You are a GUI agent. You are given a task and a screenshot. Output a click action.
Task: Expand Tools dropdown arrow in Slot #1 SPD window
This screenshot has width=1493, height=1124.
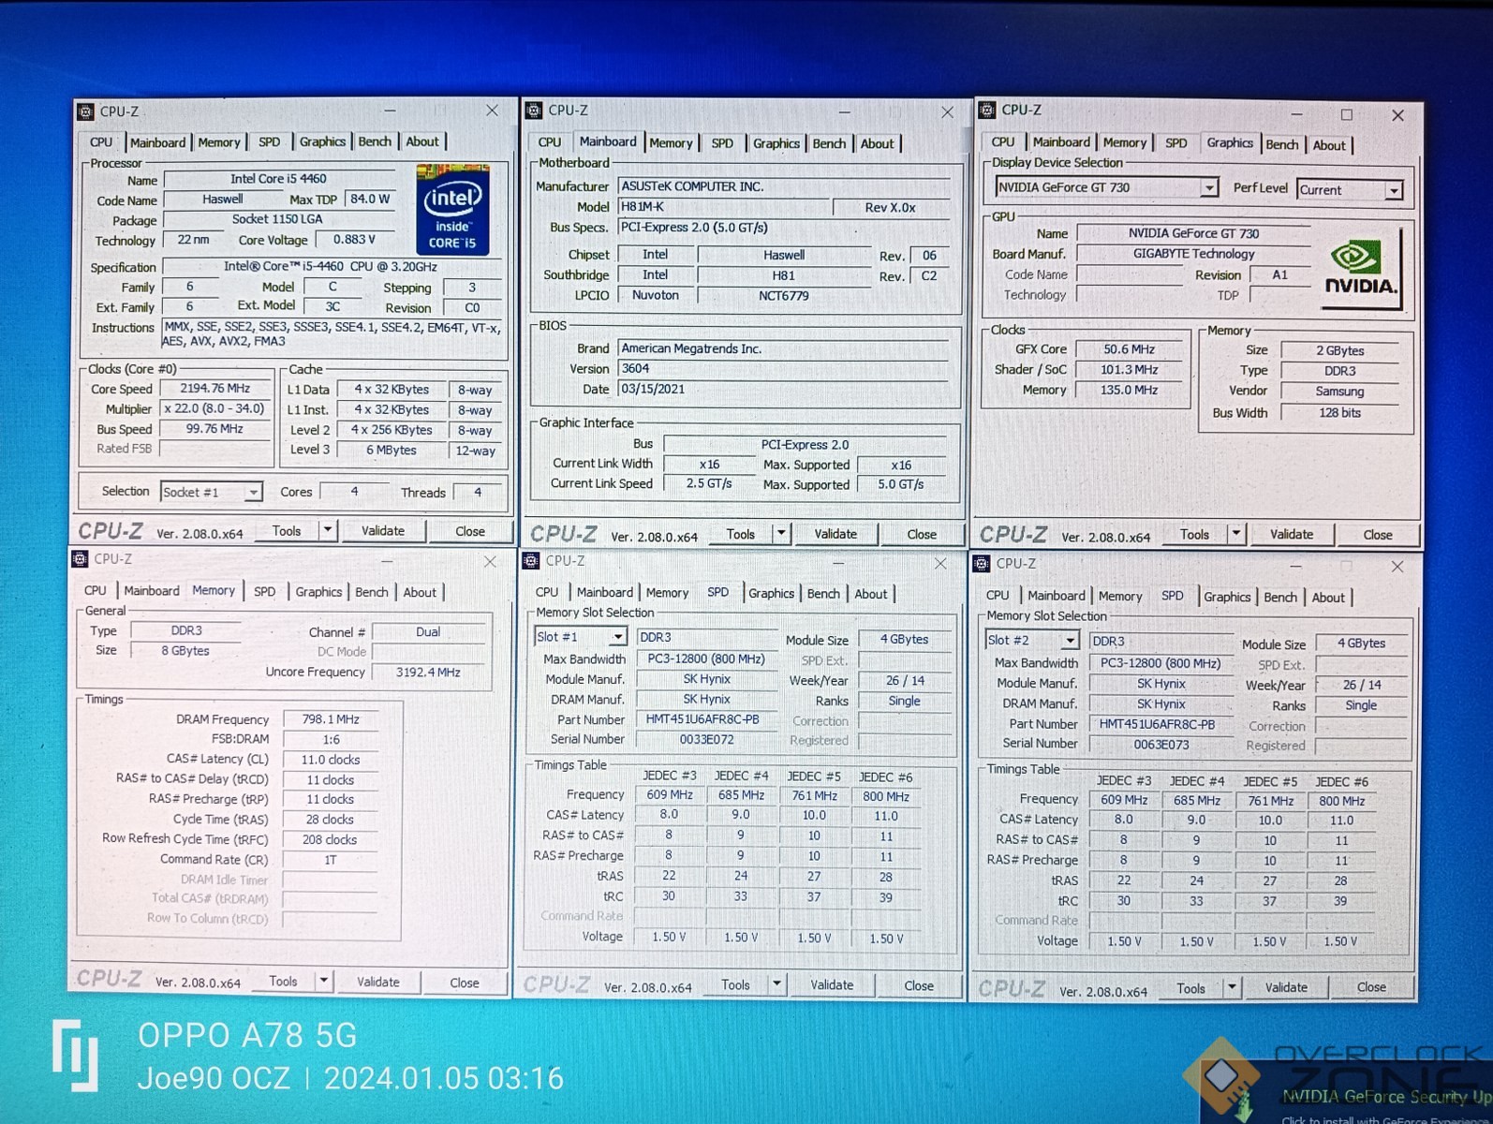[776, 984]
